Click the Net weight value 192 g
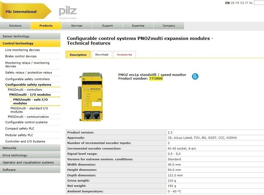 172,186
